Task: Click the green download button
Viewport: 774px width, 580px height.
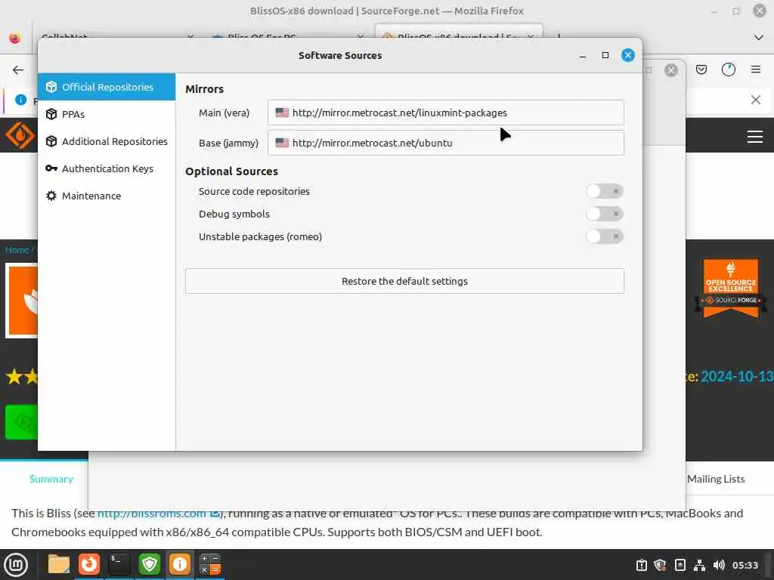Action: [x=22, y=421]
